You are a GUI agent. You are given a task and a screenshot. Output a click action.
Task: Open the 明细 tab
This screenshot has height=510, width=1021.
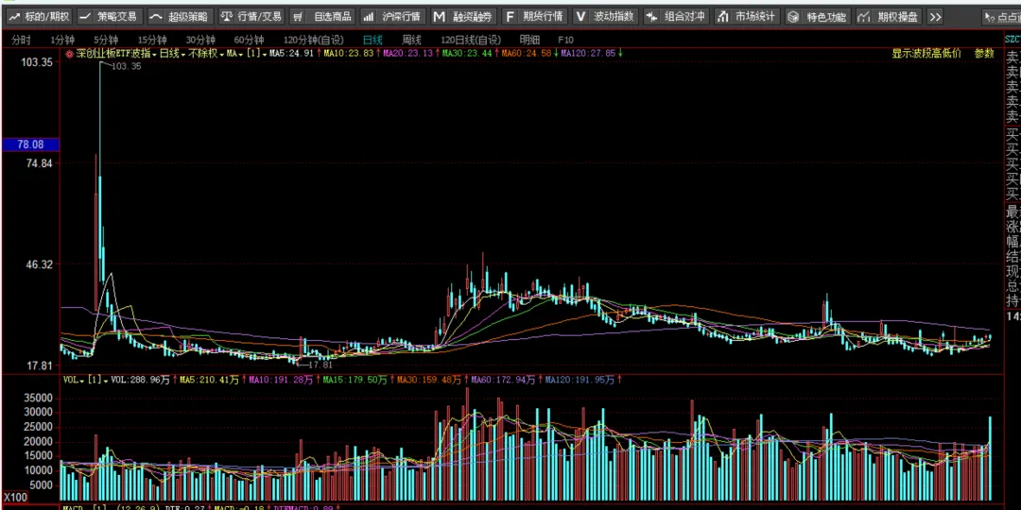(x=529, y=40)
